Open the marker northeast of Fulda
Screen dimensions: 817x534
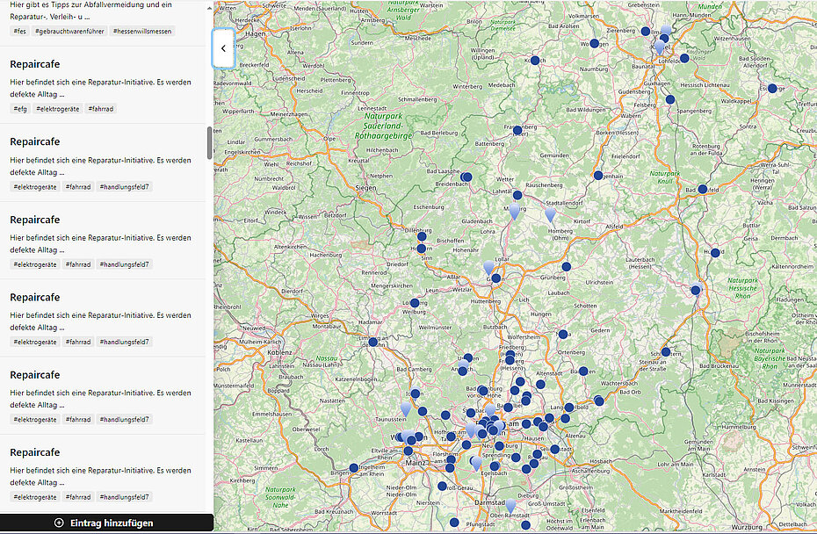715,253
